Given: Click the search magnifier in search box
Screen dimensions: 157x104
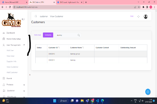Looking at the screenshot, I should click(x=78, y=35).
